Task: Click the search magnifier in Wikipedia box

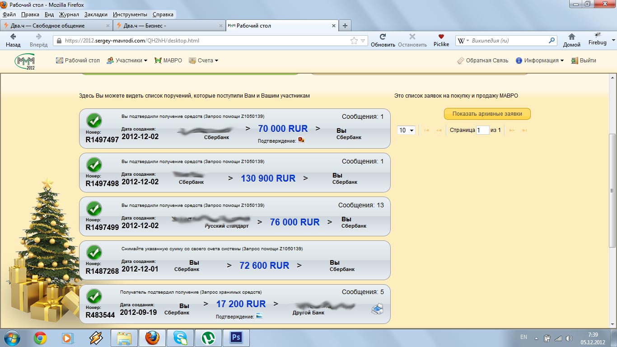Action: pos(552,40)
